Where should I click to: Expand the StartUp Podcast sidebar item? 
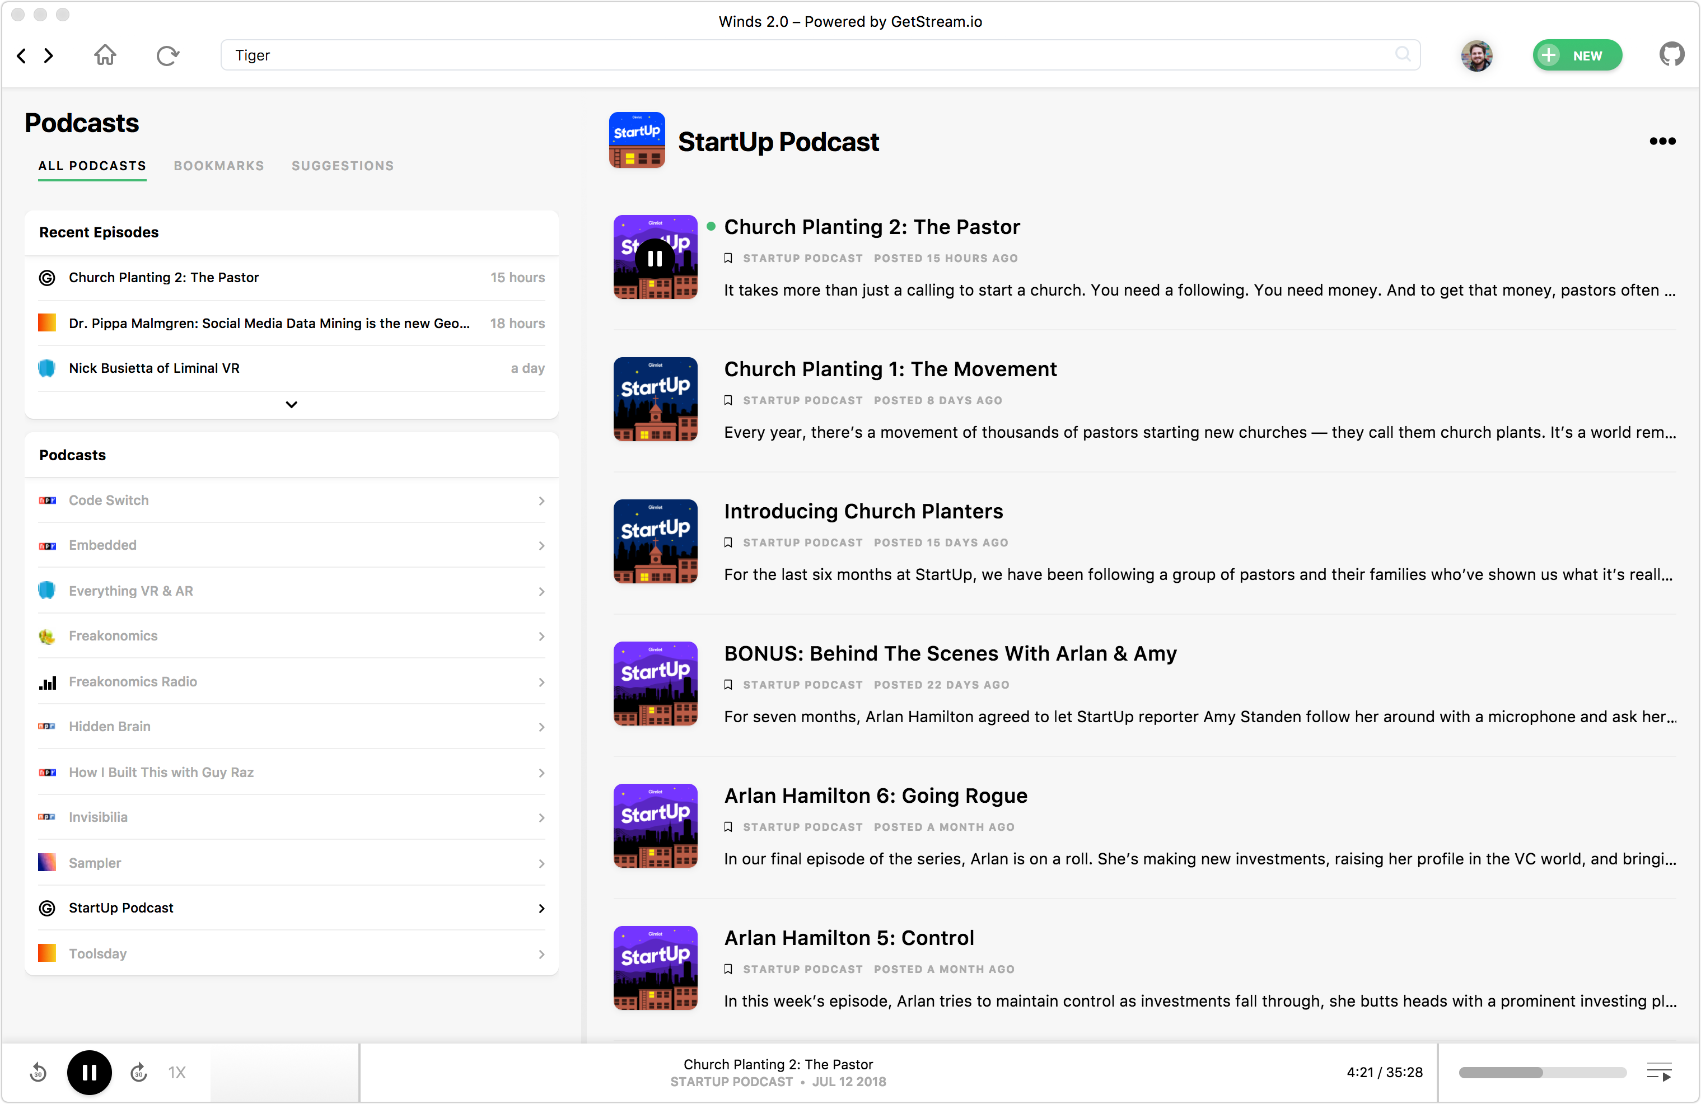[540, 908]
